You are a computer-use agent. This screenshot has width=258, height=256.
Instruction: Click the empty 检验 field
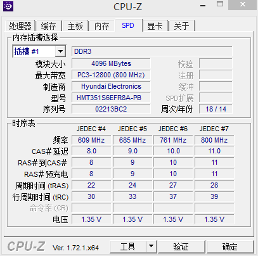coord(216,63)
